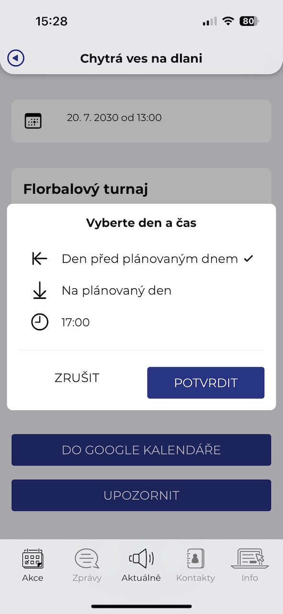The image size is (283, 614).
Task: Tap the left-arrow day-before icon
Action: pyautogui.click(x=40, y=259)
